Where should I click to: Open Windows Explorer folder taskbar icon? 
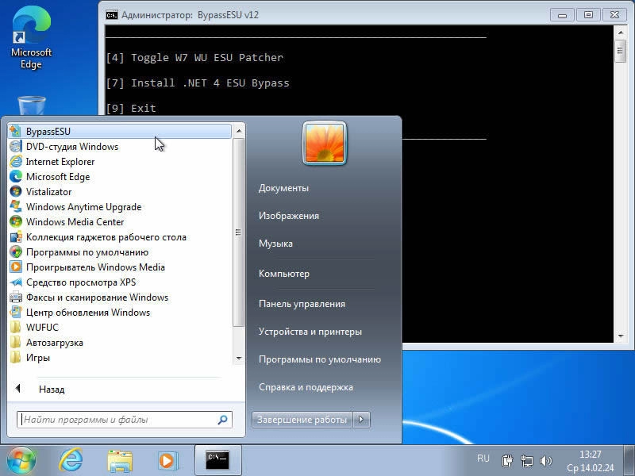click(120, 459)
